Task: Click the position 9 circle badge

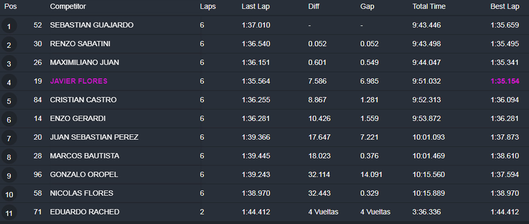Action: pos(9,176)
